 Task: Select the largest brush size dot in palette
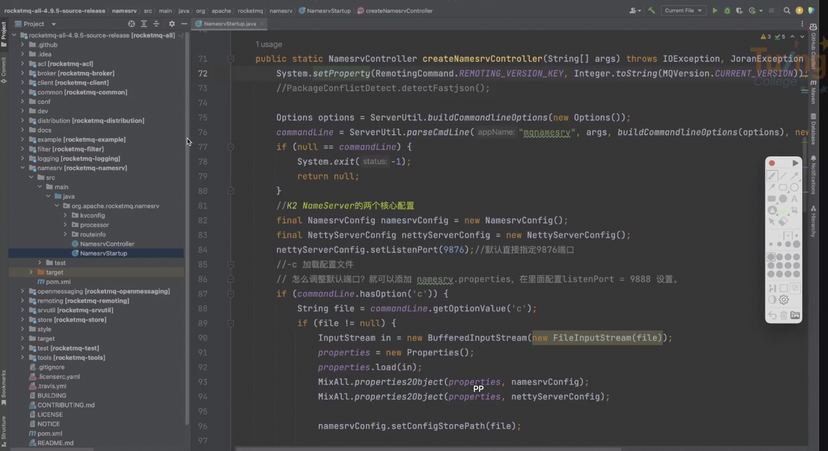[x=796, y=244]
